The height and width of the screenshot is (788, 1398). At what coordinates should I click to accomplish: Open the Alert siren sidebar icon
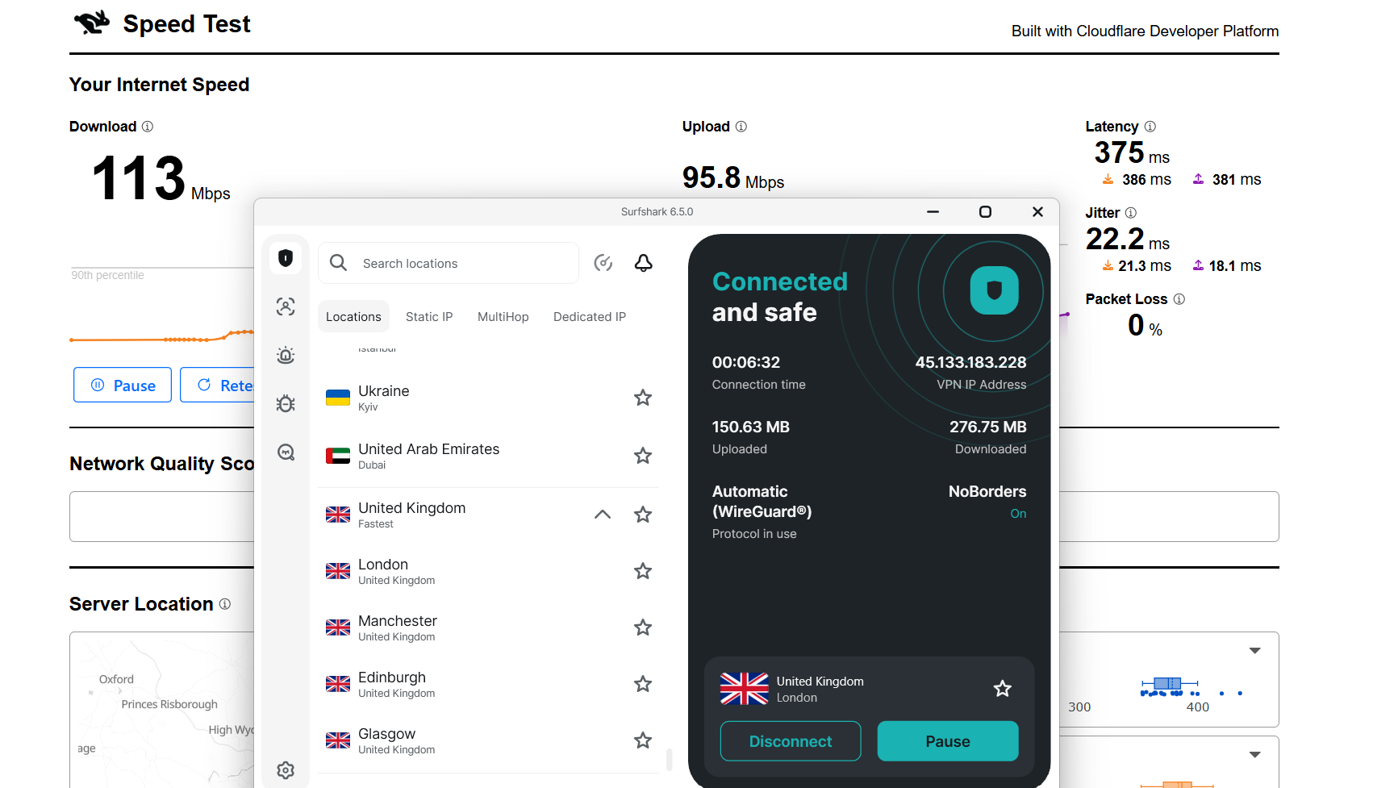click(x=286, y=355)
